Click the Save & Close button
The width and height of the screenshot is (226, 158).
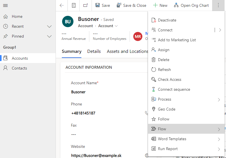pyautogui.click(x=132, y=5)
